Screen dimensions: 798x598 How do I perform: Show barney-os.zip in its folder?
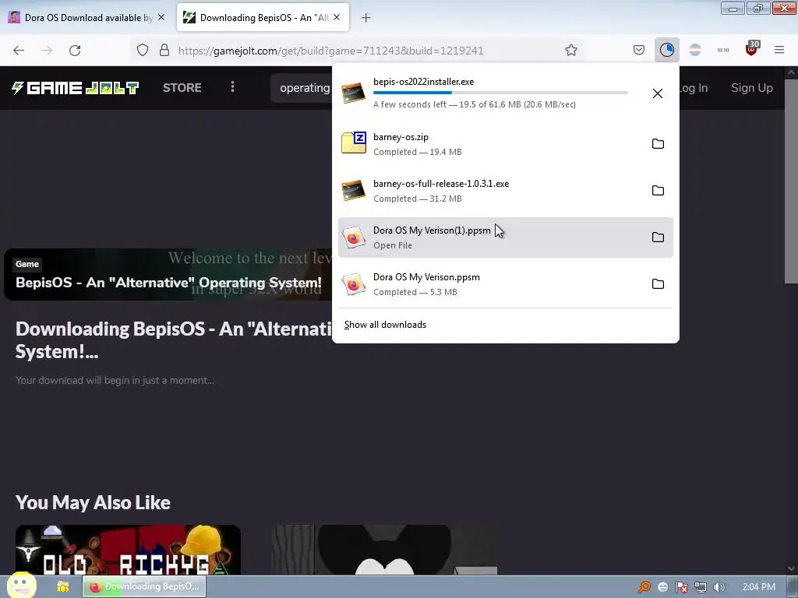tap(658, 144)
